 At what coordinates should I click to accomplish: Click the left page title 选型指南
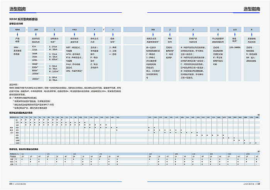18,9
